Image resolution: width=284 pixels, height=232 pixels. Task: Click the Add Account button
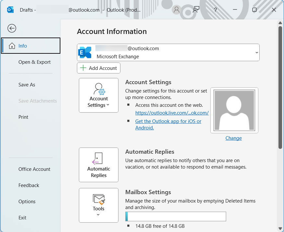(x=99, y=68)
